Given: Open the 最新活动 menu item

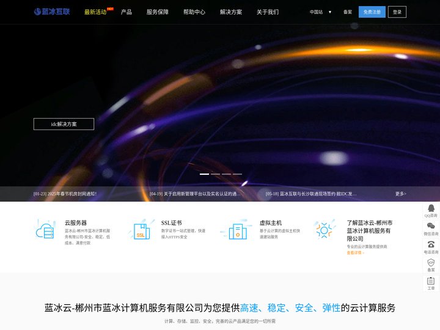Looking at the screenshot, I should coord(95,12).
